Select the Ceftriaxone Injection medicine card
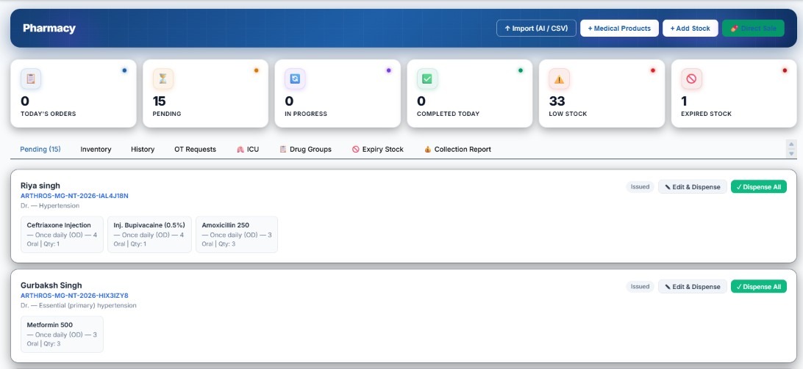The image size is (803, 369). 62,235
